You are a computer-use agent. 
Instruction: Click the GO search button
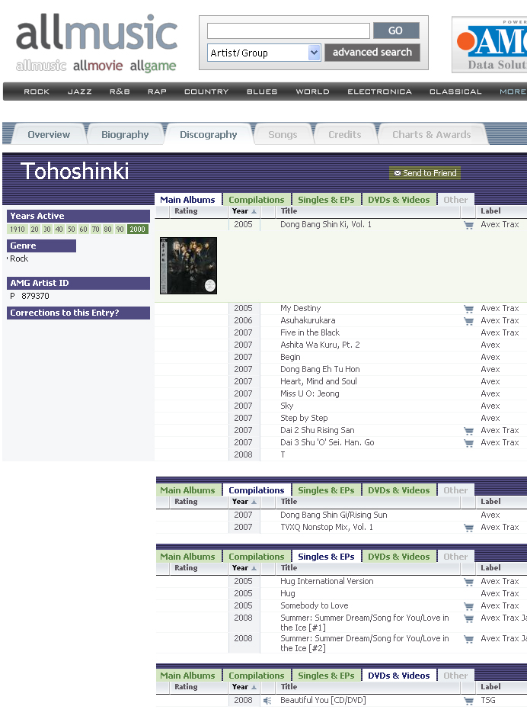pyautogui.click(x=396, y=31)
